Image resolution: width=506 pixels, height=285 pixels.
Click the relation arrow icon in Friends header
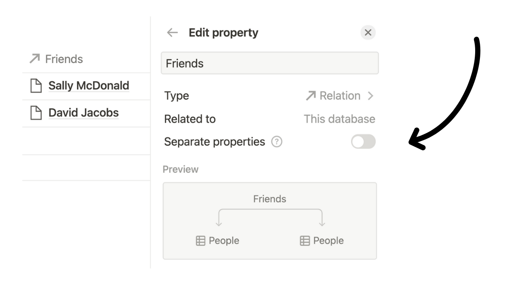[x=35, y=59]
